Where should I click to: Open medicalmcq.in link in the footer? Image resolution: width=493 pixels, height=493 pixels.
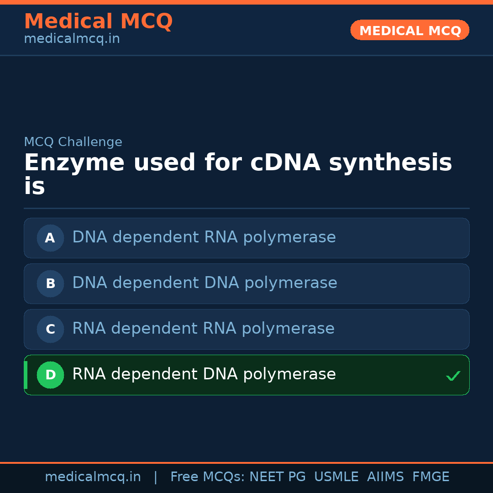(93, 477)
